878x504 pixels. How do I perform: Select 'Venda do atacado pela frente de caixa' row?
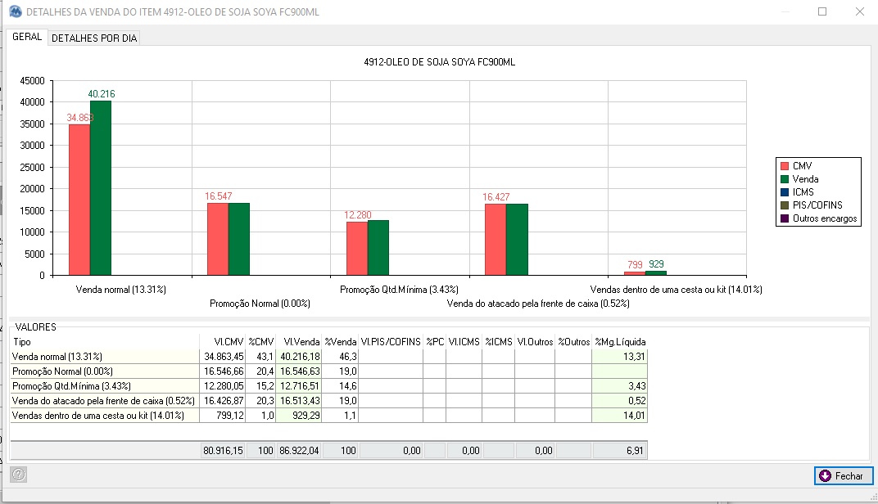pos(328,401)
